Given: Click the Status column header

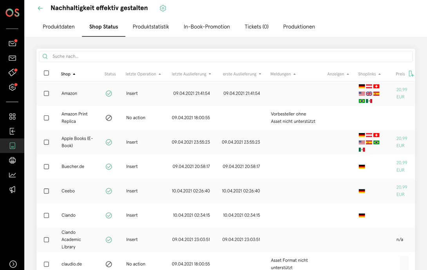Looking at the screenshot, I should tap(110, 74).
